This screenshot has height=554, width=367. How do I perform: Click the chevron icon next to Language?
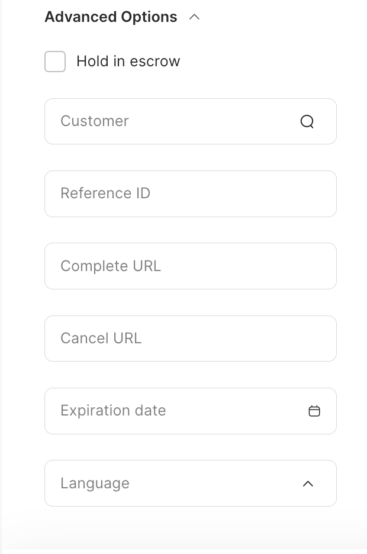(308, 483)
